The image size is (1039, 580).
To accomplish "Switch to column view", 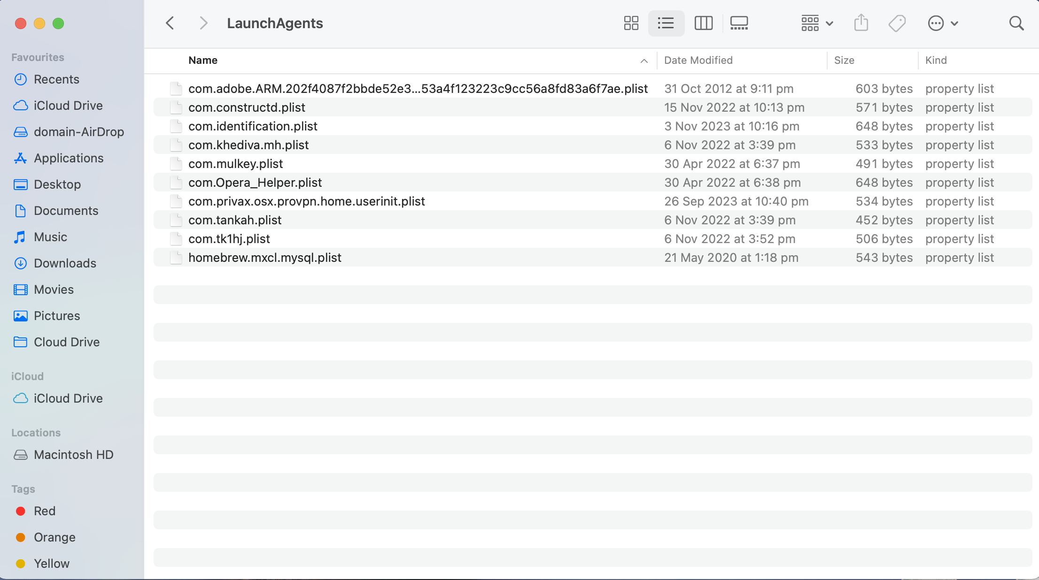I will [703, 23].
